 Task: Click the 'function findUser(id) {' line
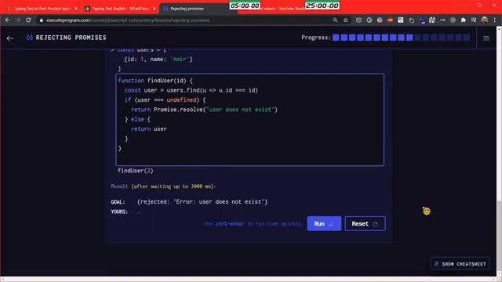click(155, 81)
